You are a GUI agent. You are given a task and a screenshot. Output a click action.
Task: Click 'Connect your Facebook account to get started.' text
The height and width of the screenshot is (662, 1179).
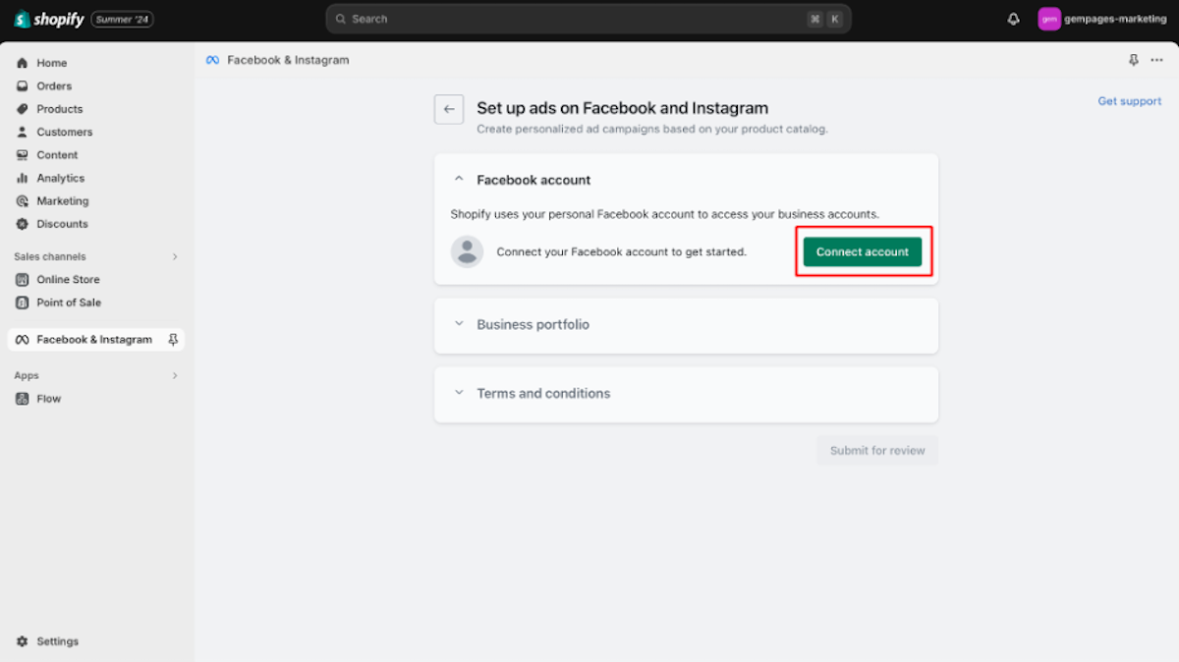(x=622, y=251)
